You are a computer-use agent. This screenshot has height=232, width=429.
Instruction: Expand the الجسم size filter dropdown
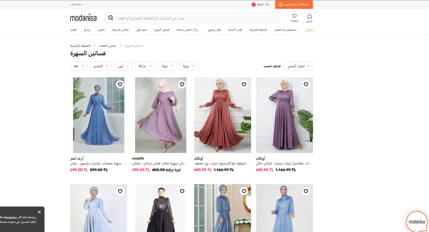pos(101,66)
